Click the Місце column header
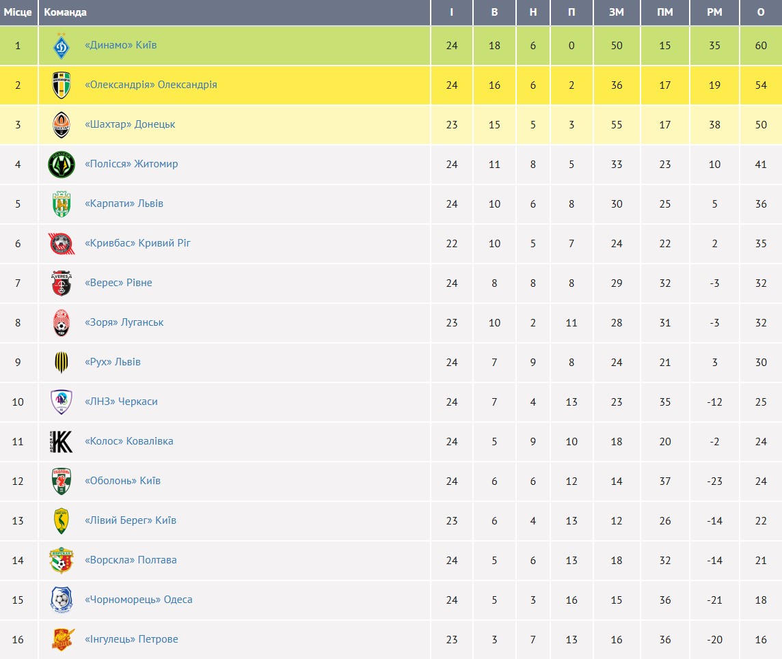Image resolution: width=782 pixels, height=659 pixels. [18, 12]
